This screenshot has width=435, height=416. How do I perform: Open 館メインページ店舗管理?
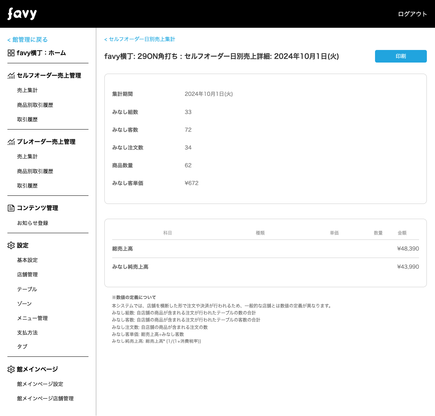click(45, 399)
